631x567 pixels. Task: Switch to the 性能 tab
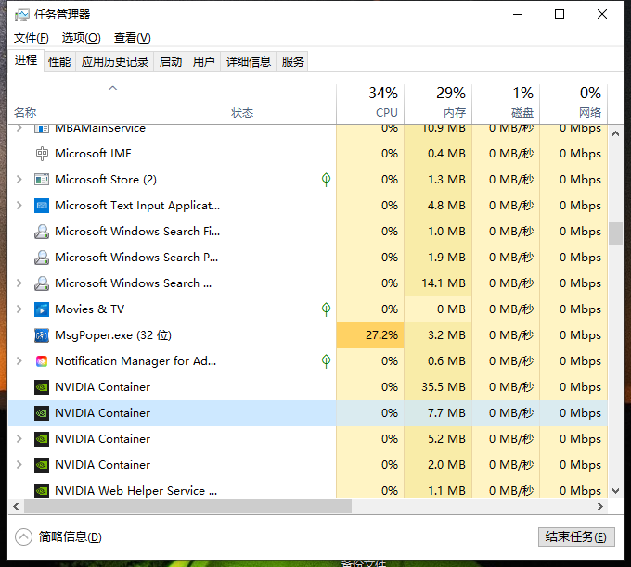[59, 62]
